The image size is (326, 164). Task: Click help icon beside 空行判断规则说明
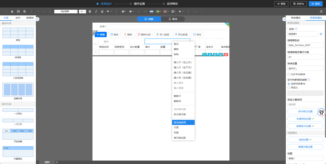(309, 80)
